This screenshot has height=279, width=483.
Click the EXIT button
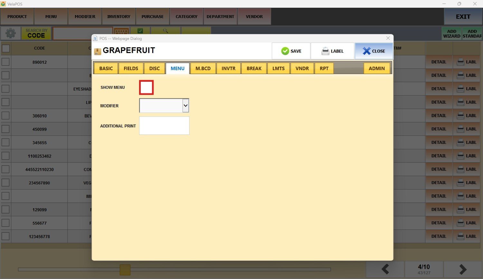pyautogui.click(x=463, y=17)
